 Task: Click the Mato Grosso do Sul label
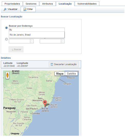pos(17,101)
